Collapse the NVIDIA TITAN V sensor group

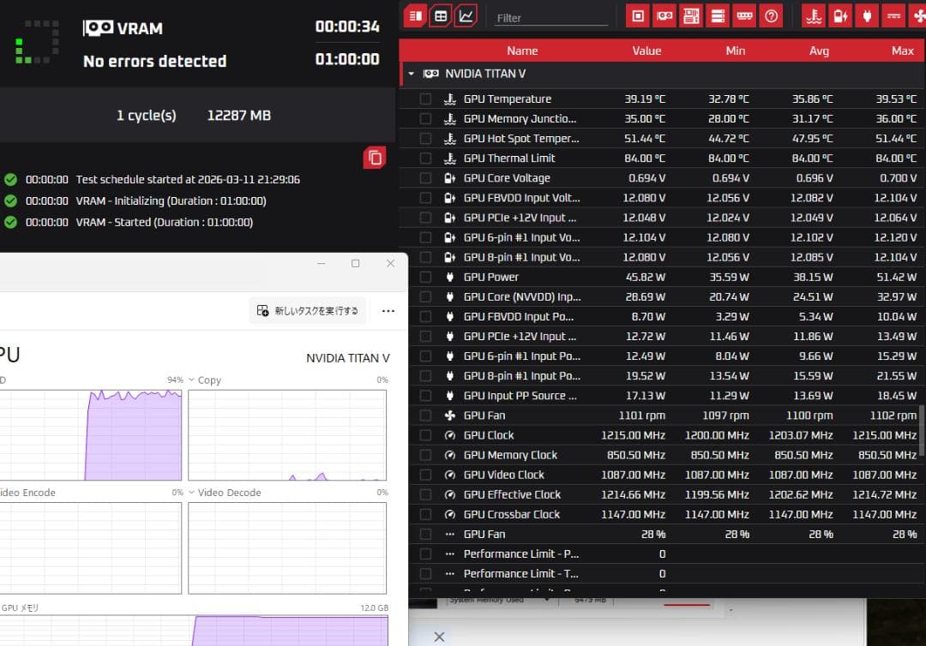411,74
